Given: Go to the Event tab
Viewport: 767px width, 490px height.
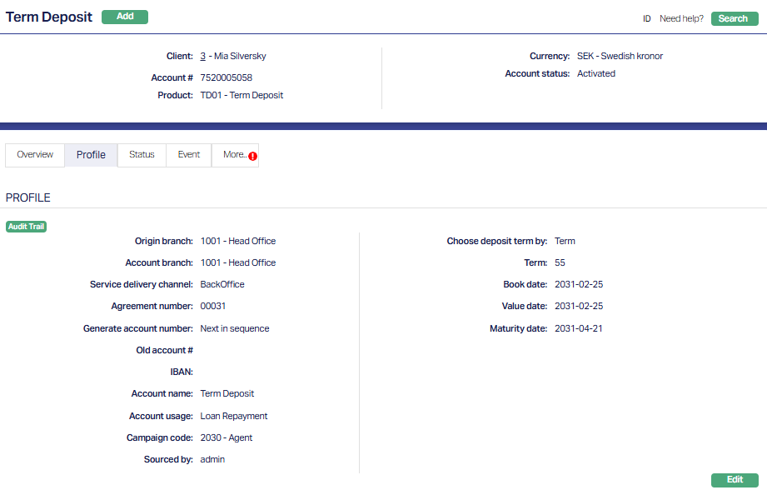Looking at the screenshot, I should coord(189,155).
